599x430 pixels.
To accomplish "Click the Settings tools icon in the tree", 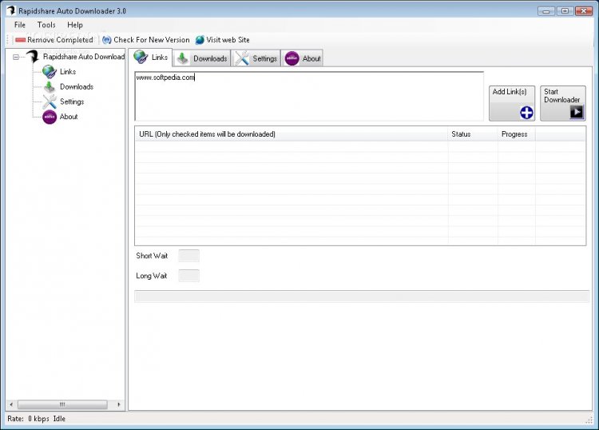I will [x=50, y=102].
